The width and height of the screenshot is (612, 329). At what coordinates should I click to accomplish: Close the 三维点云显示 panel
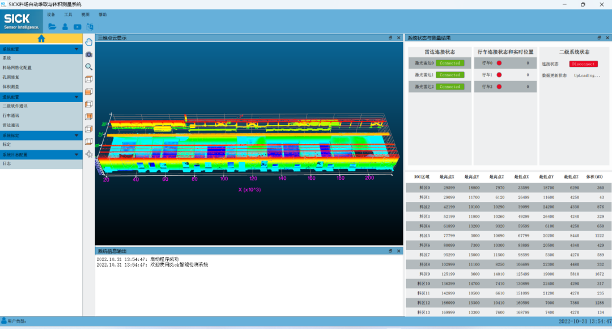click(398, 38)
